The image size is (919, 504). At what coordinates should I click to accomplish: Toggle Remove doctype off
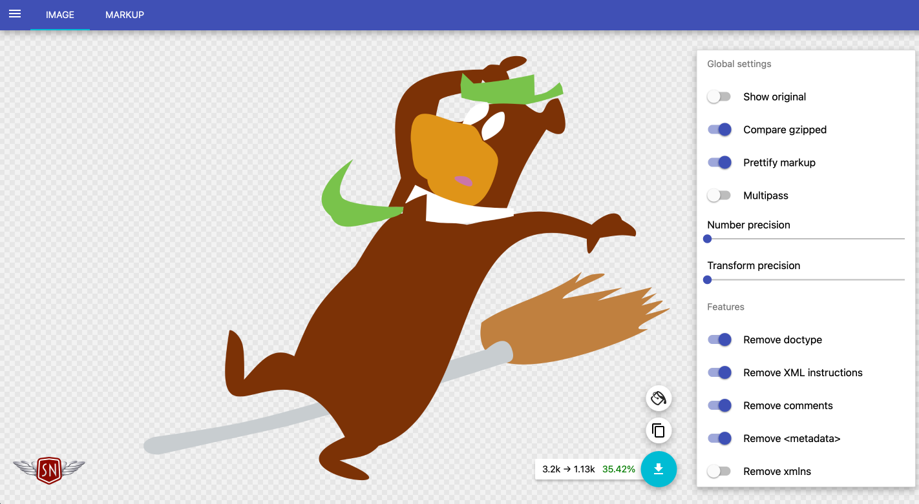pyautogui.click(x=719, y=340)
